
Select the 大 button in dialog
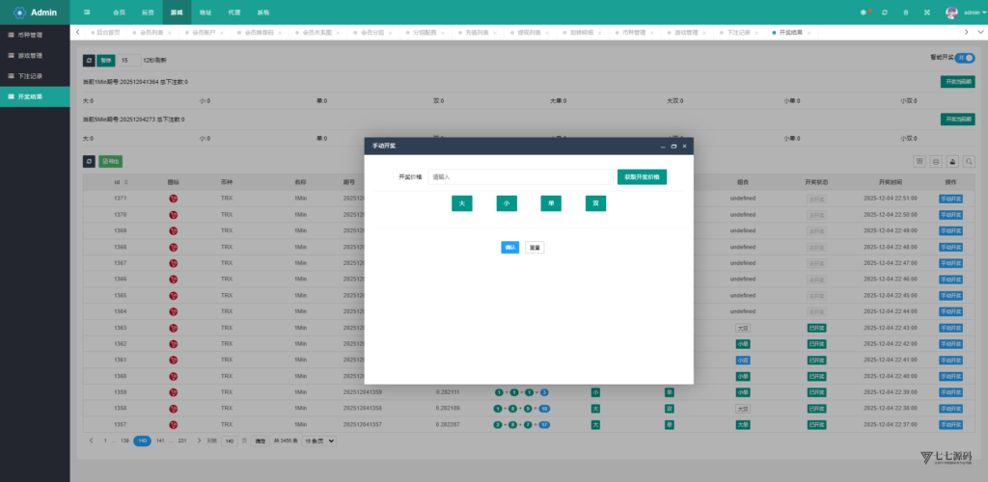[462, 203]
